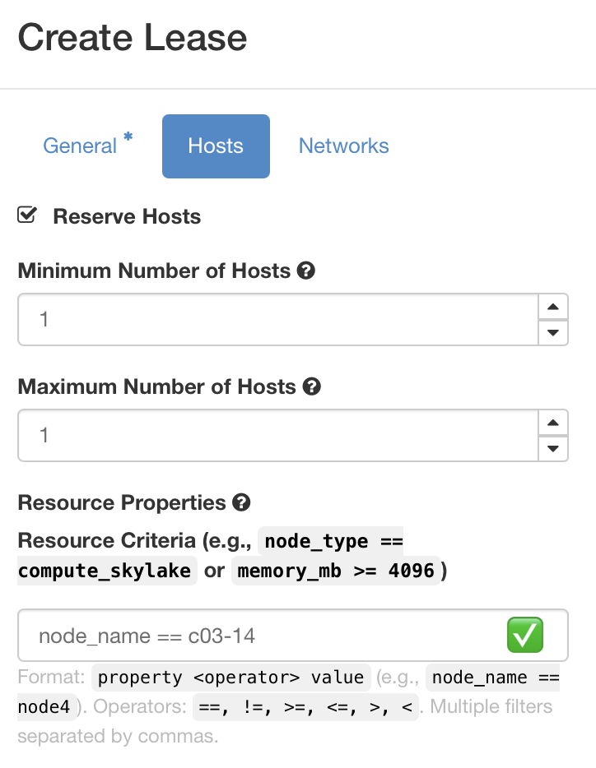Open help for Minimum Number of Hosts
The image size is (596, 768).
pyautogui.click(x=305, y=270)
